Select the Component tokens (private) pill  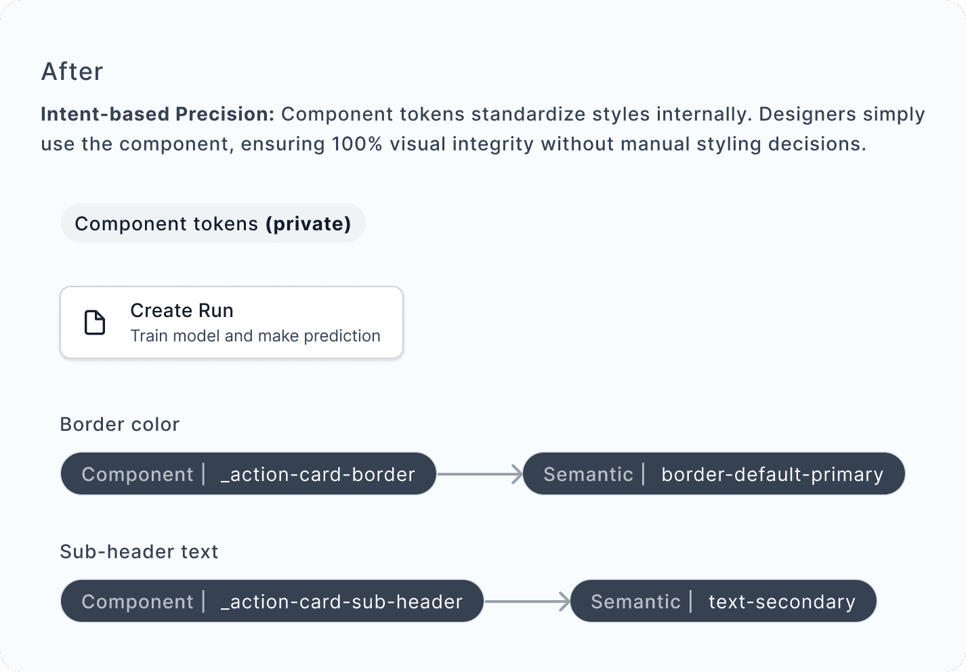pos(213,224)
